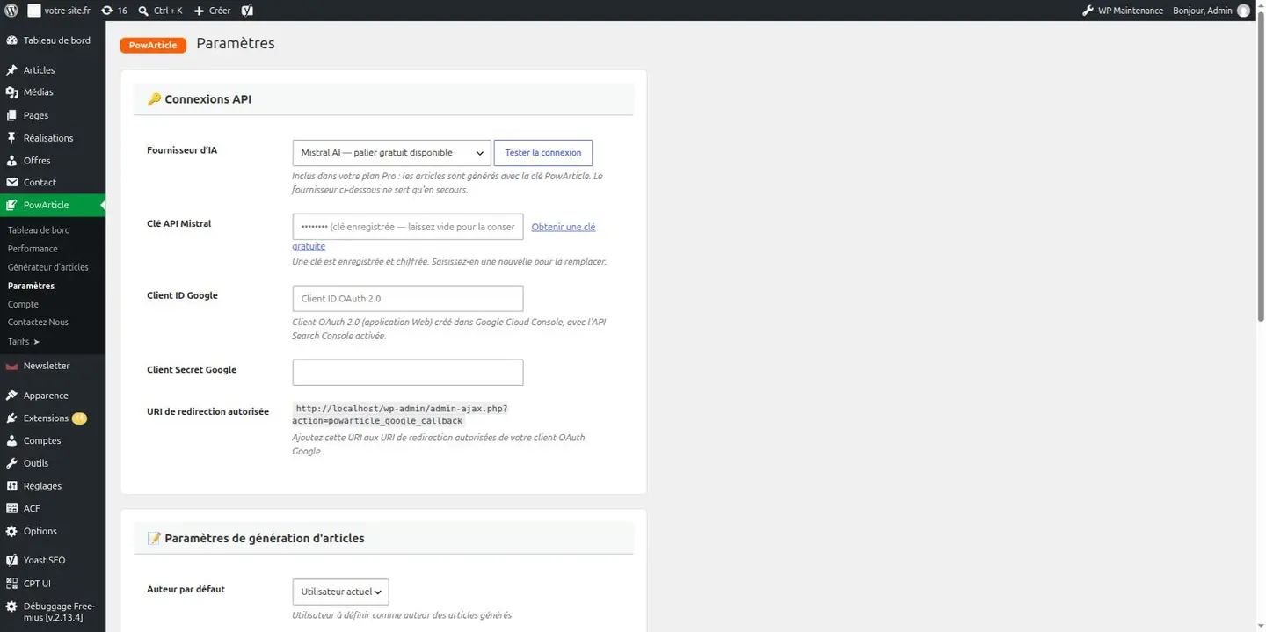Click the Offres icon in sidebar
The width and height of the screenshot is (1266, 632).
pyautogui.click(x=11, y=161)
